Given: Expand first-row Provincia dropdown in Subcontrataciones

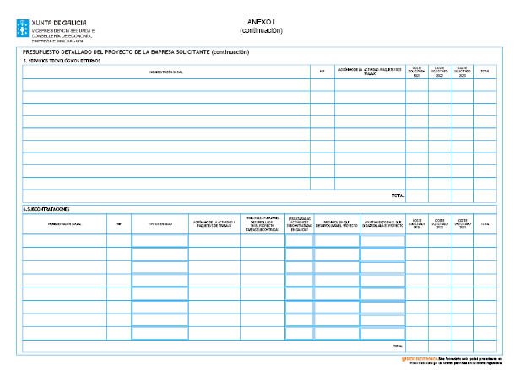Looking at the screenshot, I should [x=337, y=241].
